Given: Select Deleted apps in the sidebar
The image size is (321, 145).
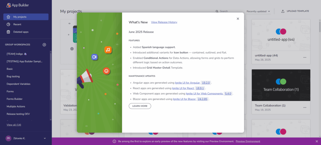Looking at the screenshot, I should tap(26, 32).
